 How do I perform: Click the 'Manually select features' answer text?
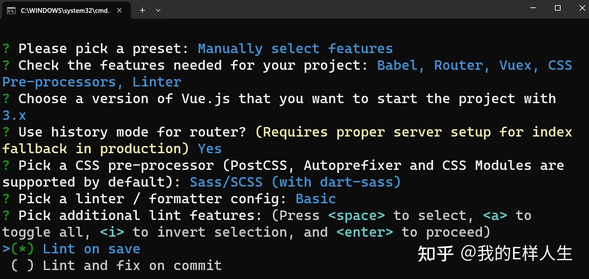point(295,48)
